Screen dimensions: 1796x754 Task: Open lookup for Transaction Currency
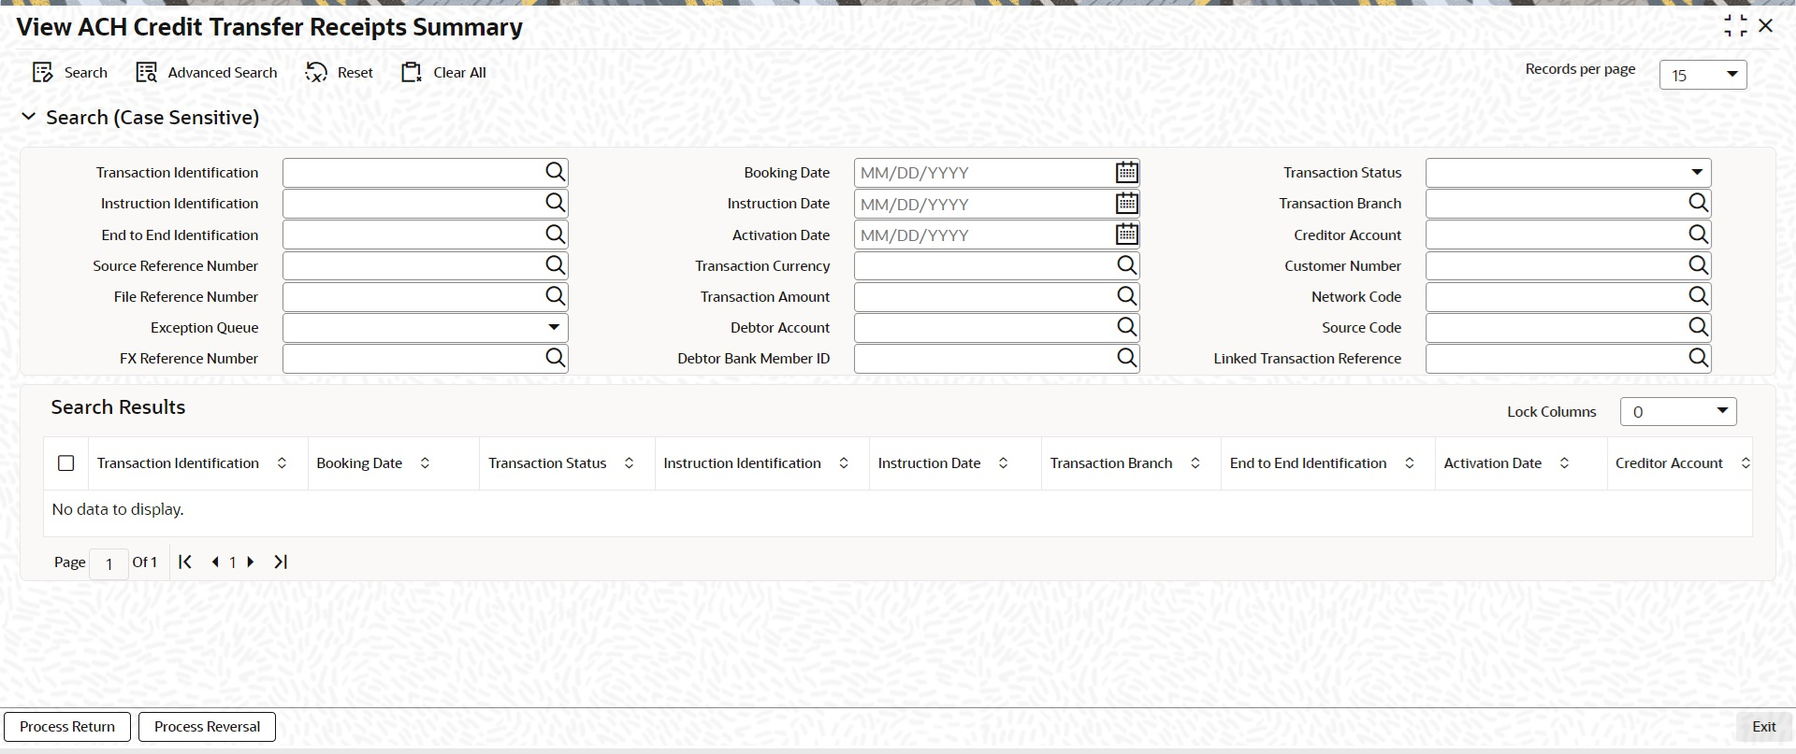tap(1127, 265)
